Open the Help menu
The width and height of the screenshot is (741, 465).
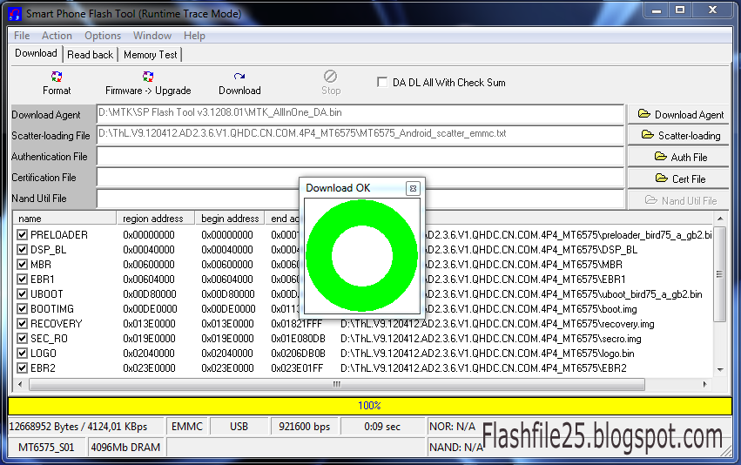point(194,36)
